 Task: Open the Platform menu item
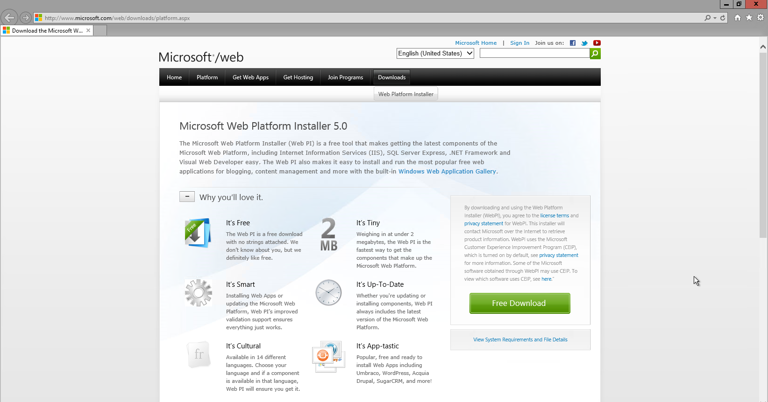coord(207,77)
